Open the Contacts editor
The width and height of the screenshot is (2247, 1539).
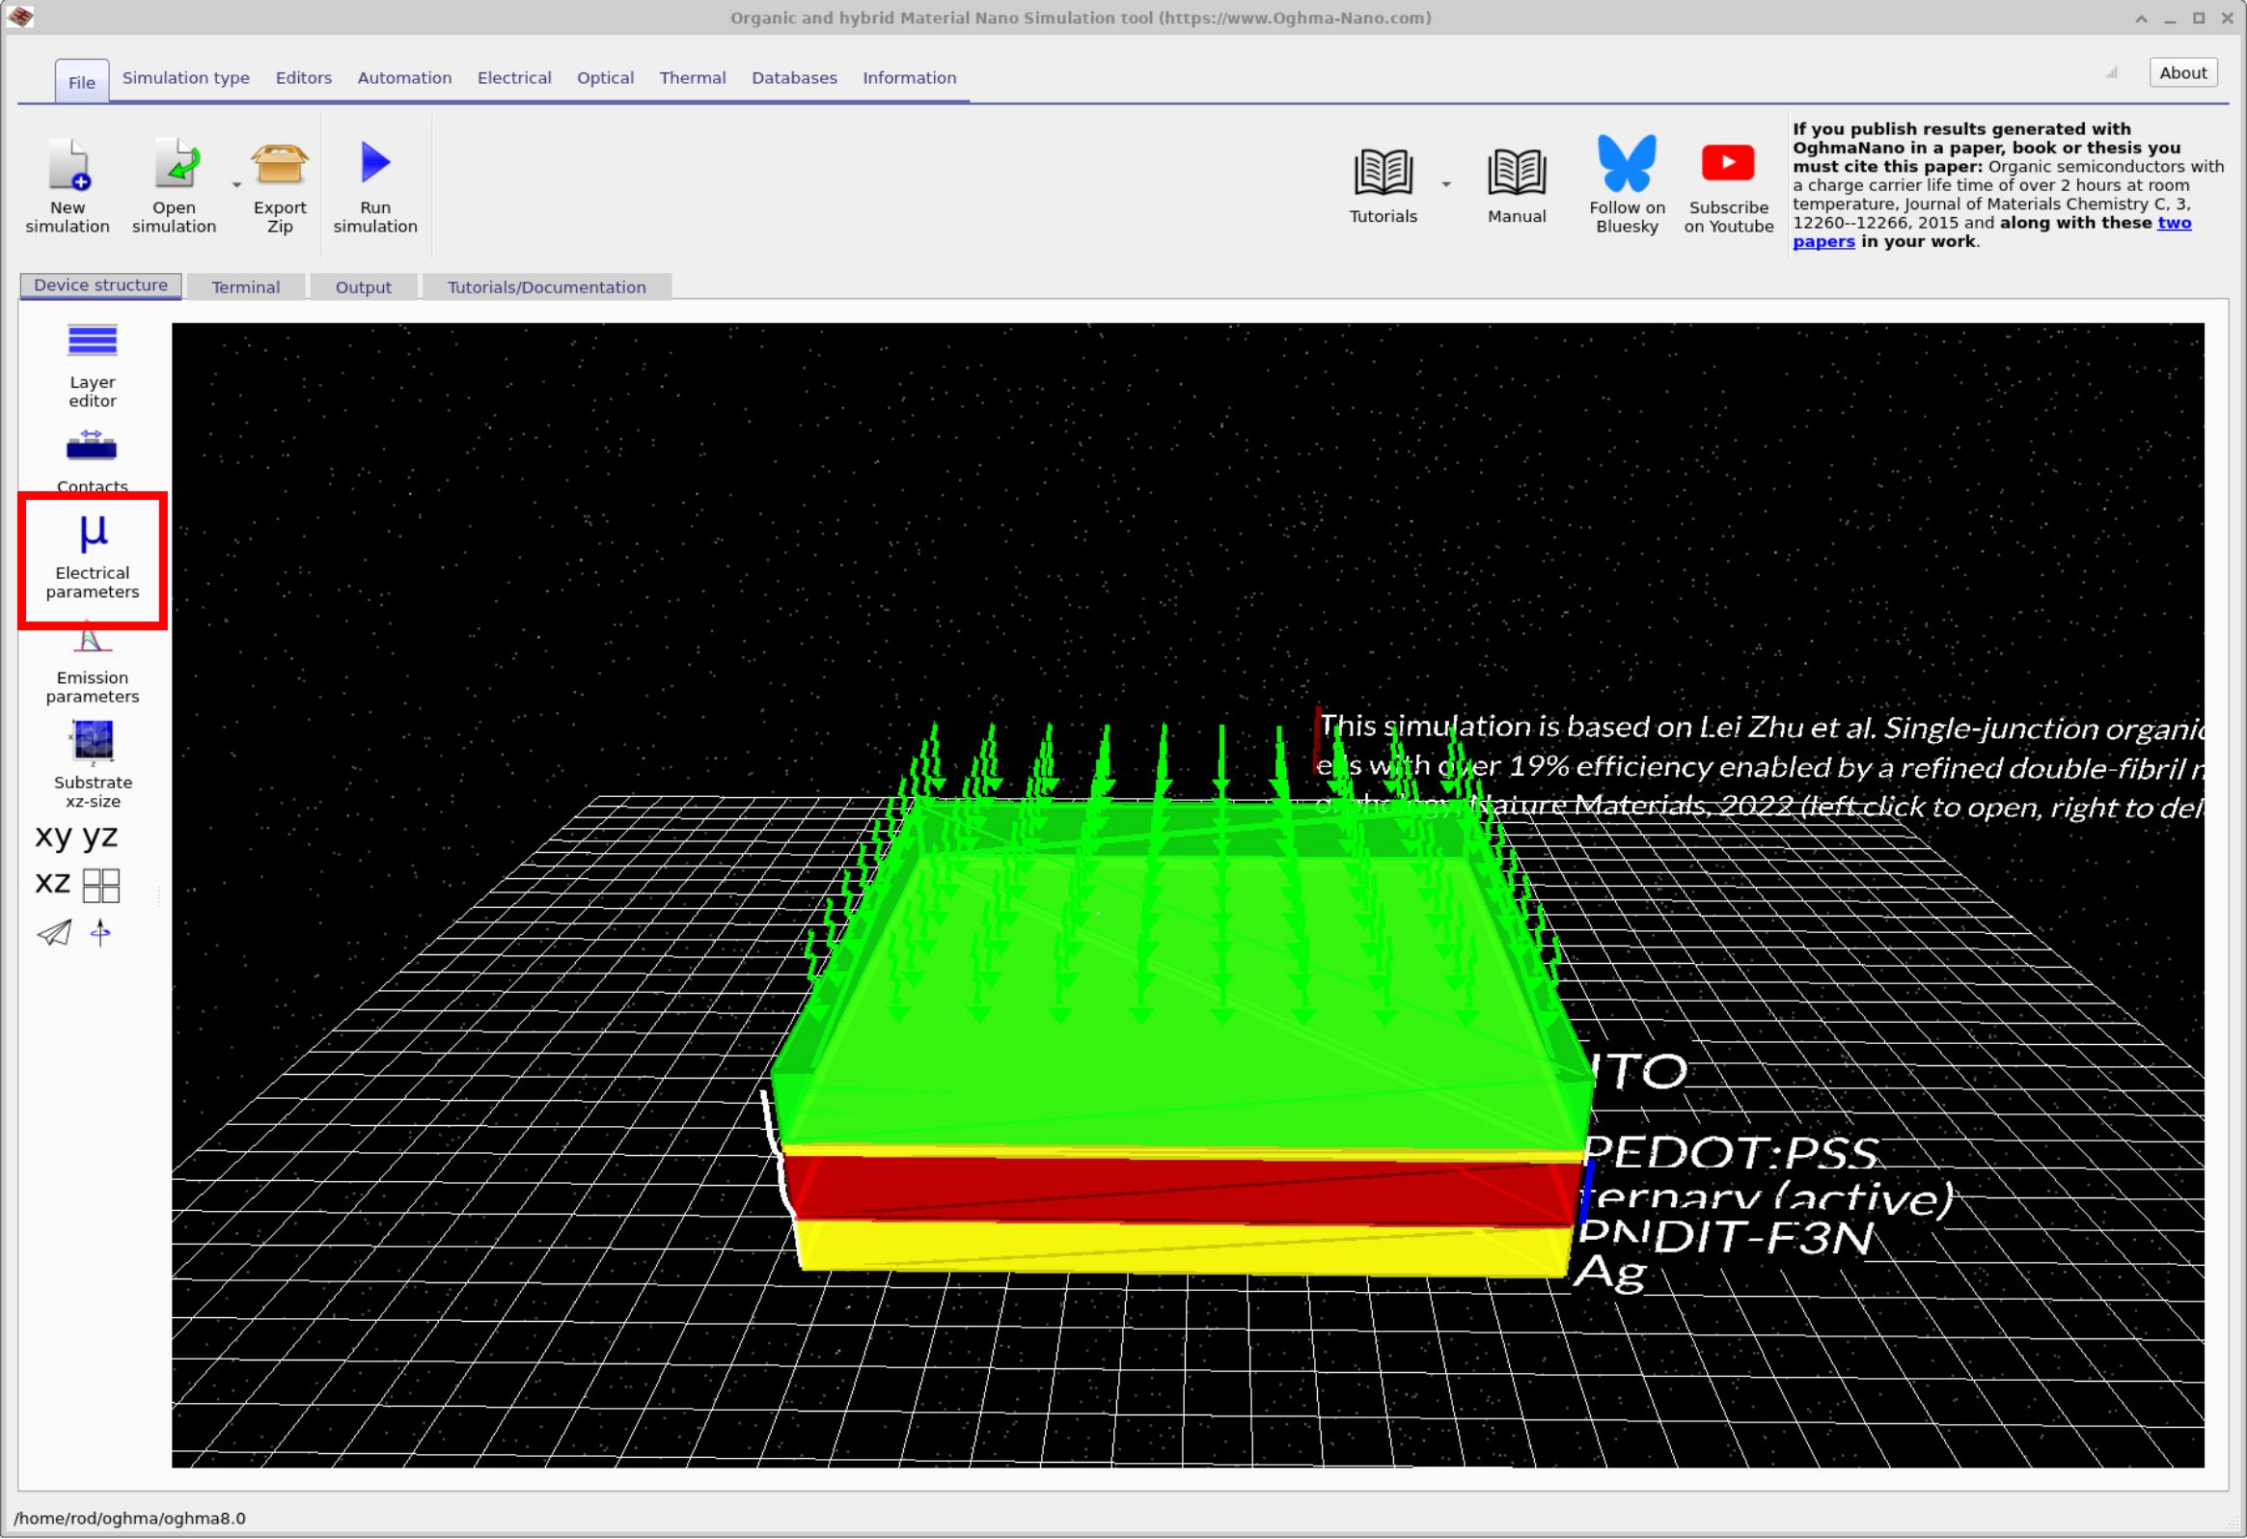click(x=92, y=454)
